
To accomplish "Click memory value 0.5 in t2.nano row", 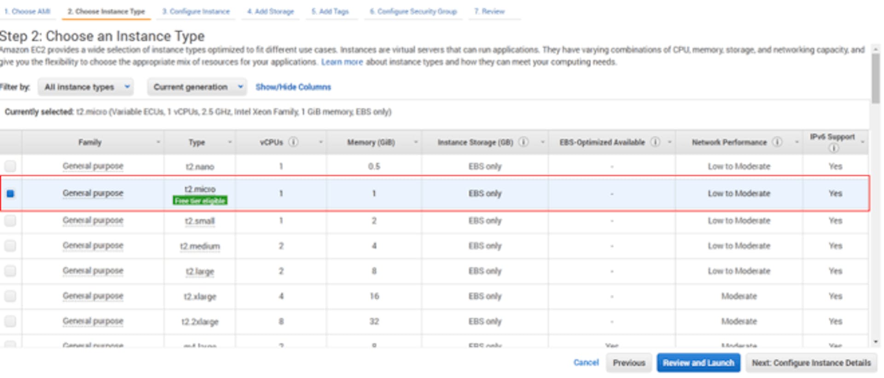I will point(374,166).
